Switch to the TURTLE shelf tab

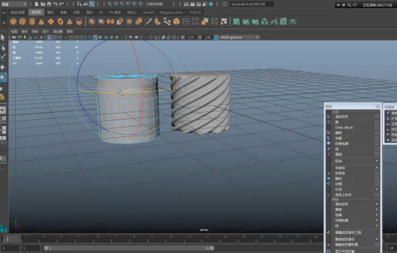click(x=195, y=12)
